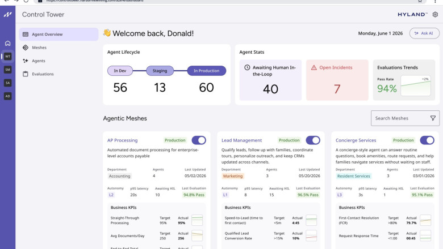443x249 pixels.
Task: Open Straight-Through Processing sparkline chart
Action: [x=197, y=220]
